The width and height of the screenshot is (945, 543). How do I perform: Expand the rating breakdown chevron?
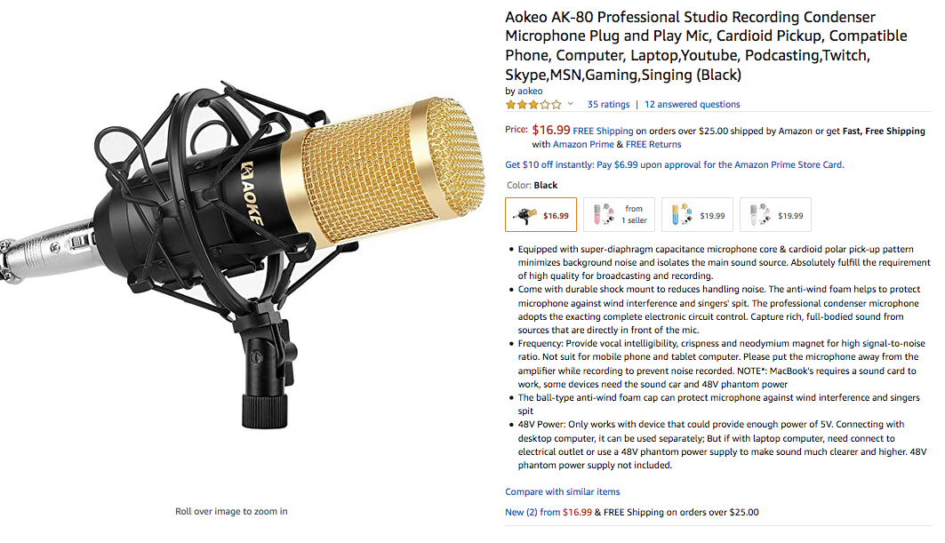coord(571,104)
